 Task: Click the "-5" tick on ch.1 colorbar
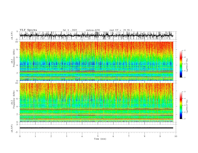(x=184, y=64)
